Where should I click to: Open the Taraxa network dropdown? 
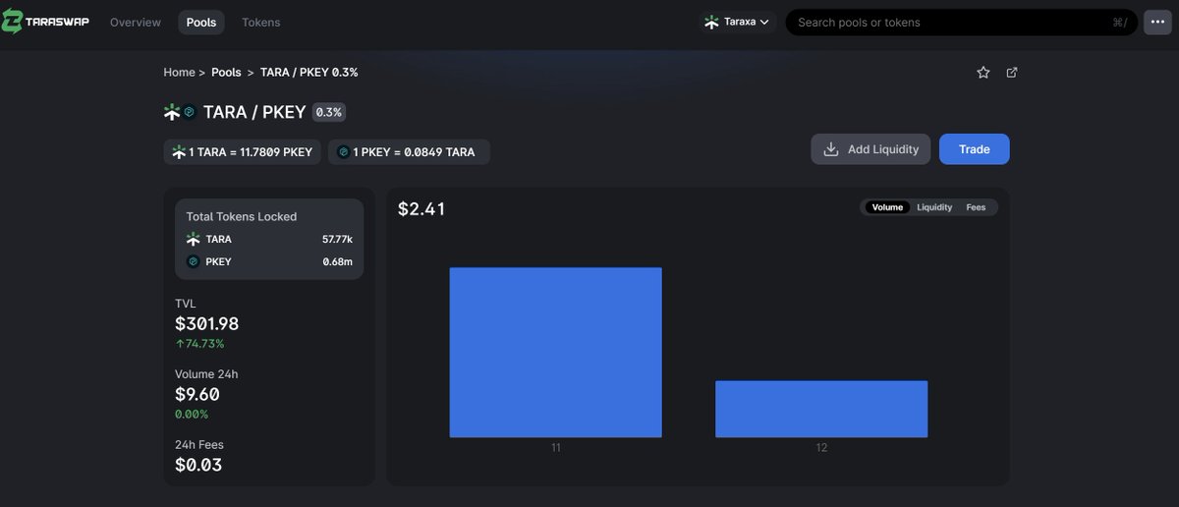click(x=738, y=22)
